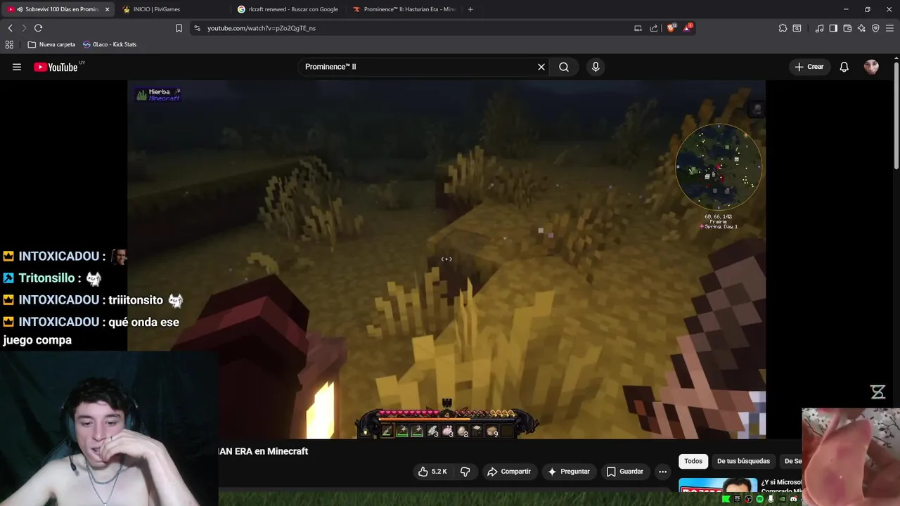Viewport: 900px width, 506px height.
Task: Go forward in browser history
Action: pos(24,28)
